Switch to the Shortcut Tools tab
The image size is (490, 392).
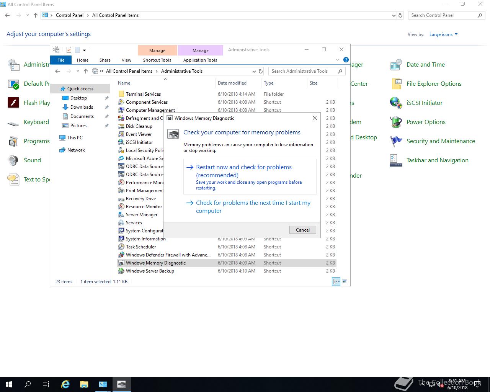click(157, 60)
